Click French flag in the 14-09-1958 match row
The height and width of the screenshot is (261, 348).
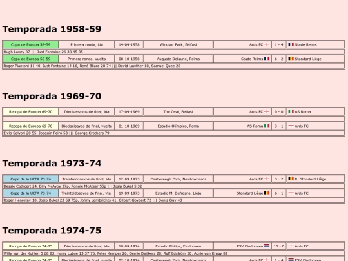click(291, 44)
